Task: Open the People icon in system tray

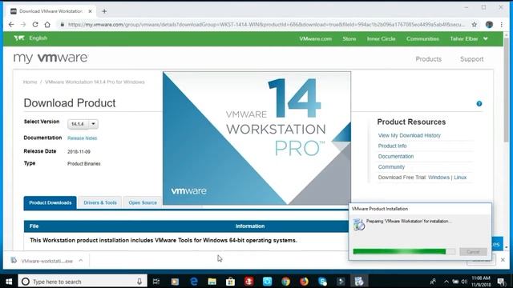Action: (433, 282)
